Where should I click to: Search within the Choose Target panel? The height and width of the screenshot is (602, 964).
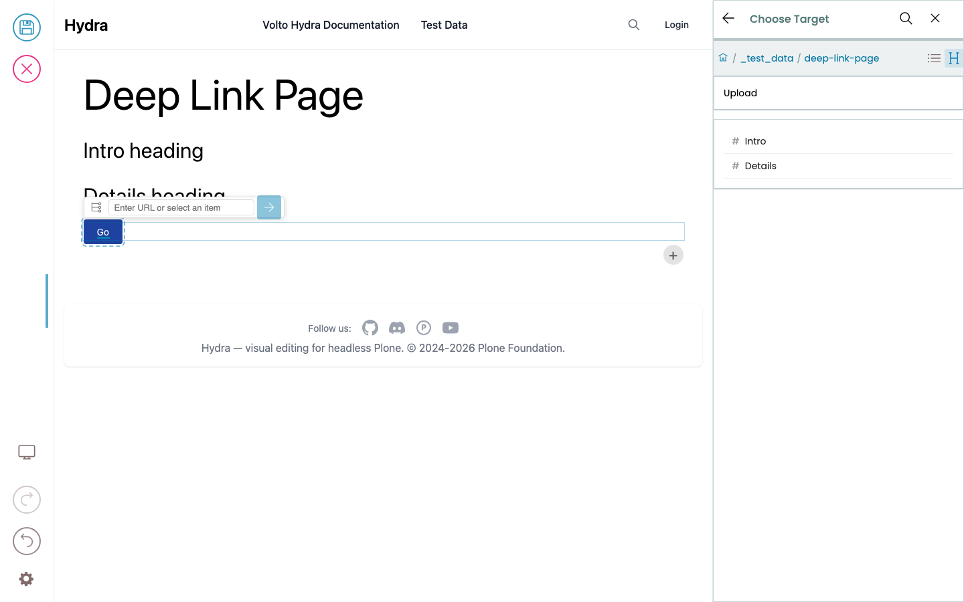pos(906,19)
